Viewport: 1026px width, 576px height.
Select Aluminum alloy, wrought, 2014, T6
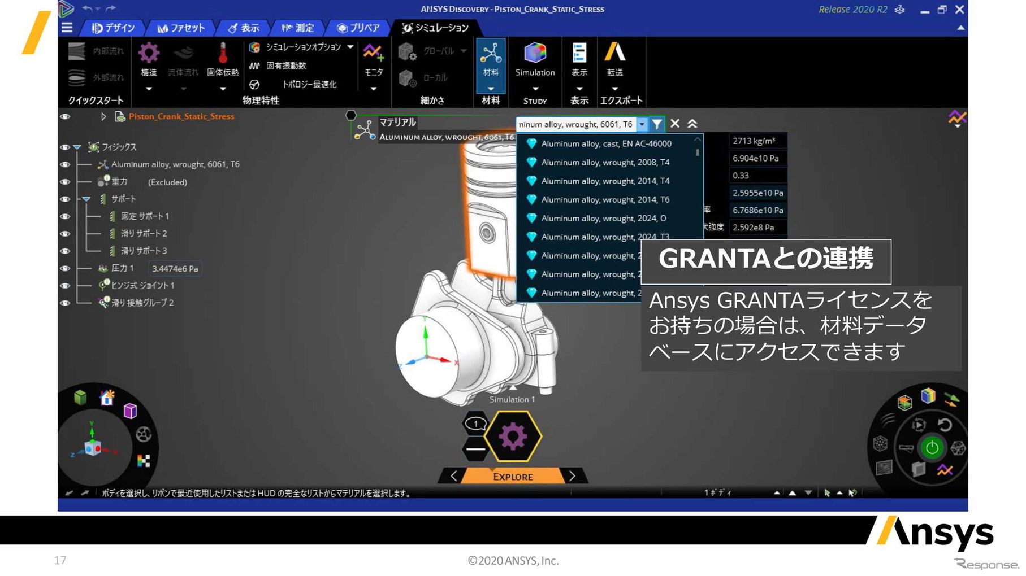coord(605,199)
